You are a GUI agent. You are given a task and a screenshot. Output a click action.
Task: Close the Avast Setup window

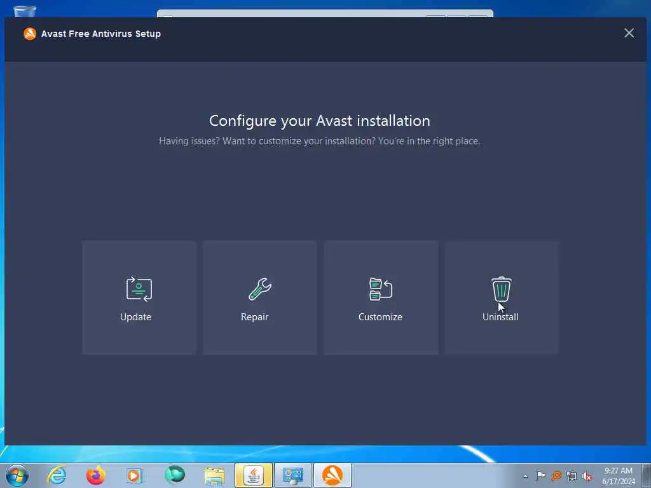(x=629, y=33)
